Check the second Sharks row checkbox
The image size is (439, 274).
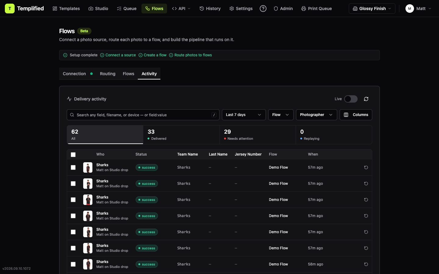[73, 184]
